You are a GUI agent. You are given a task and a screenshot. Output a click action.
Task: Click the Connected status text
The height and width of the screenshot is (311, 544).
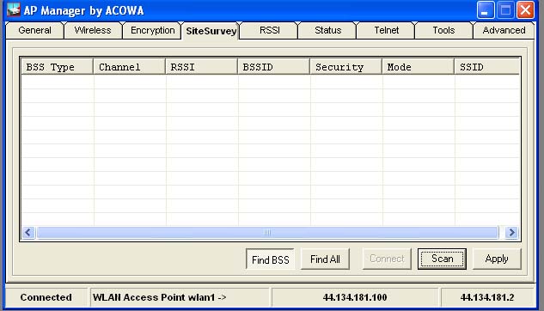[46, 297]
